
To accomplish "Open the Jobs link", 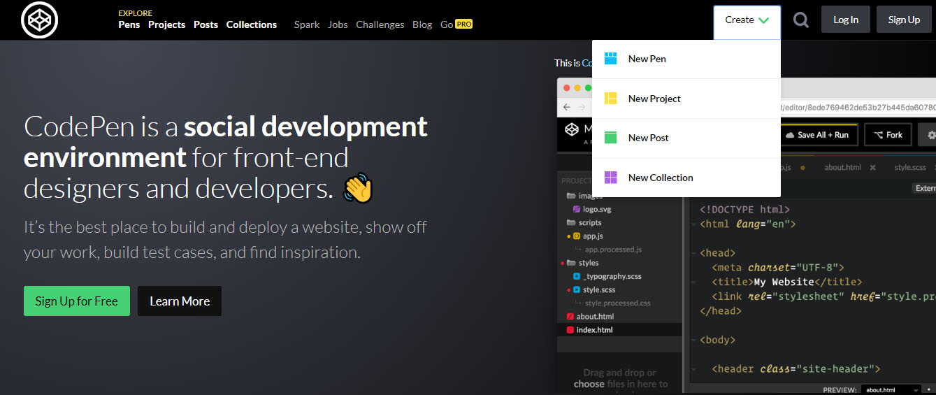I will pos(338,24).
